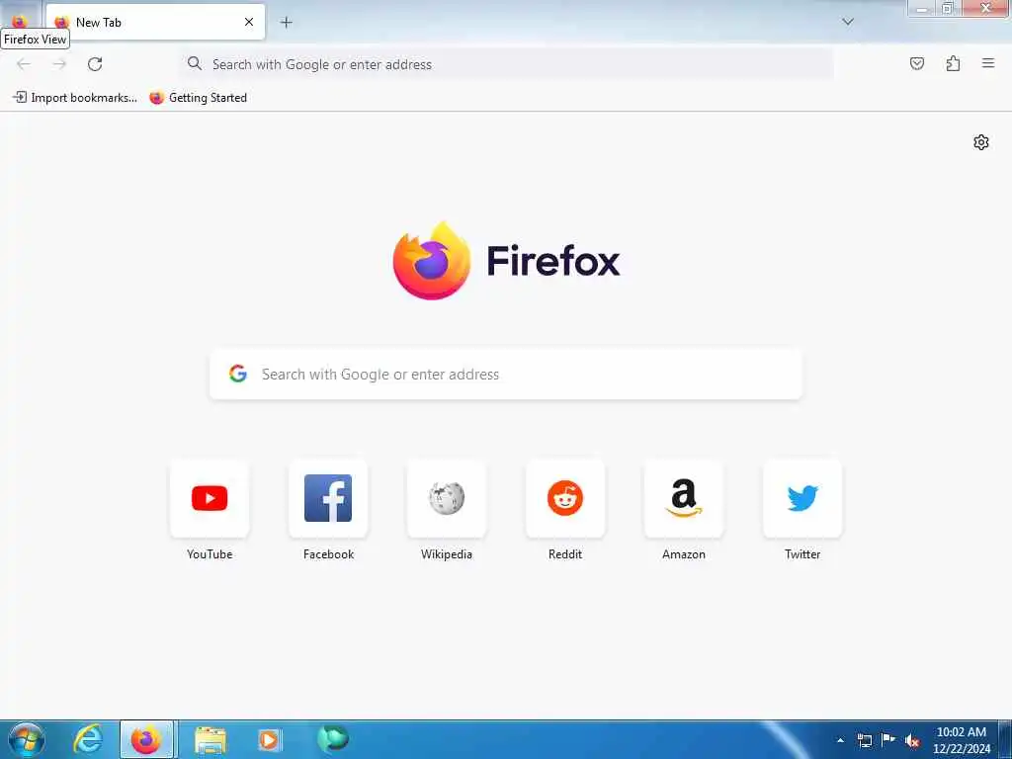1012x759 pixels.
Task: Open the YouTube shortcut tile
Action: tap(210, 498)
